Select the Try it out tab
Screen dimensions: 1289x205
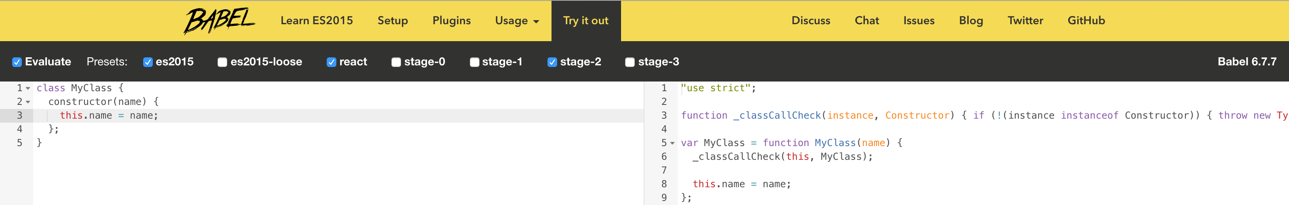click(x=585, y=21)
